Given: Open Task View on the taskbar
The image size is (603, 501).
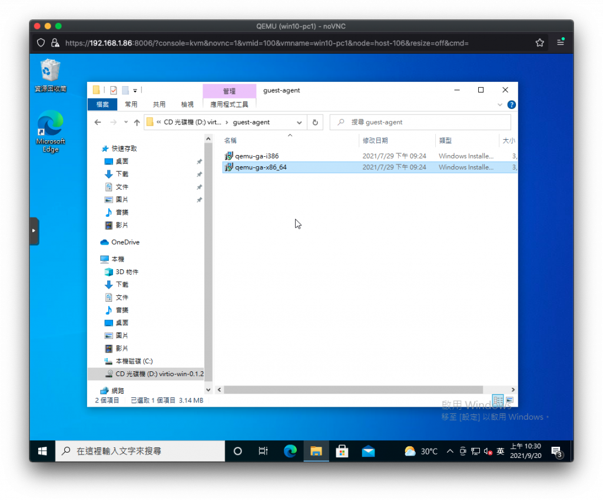Looking at the screenshot, I should [x=263, y=451].
